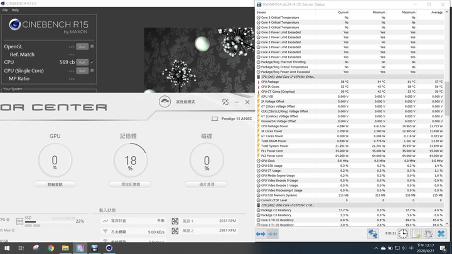Select the PL1 Power Limit row

coord(350,151)
